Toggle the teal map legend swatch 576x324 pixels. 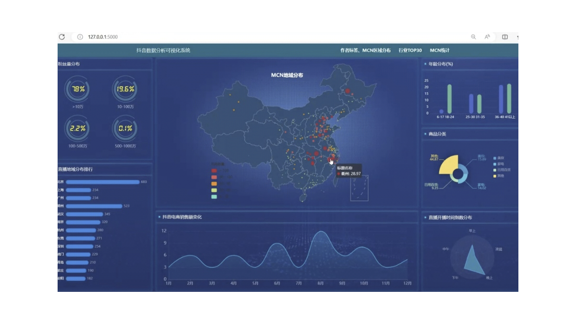[x=214, y=197]
